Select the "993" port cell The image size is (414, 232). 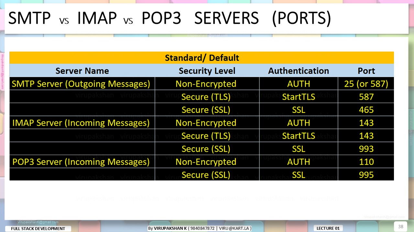click(366, 149)
